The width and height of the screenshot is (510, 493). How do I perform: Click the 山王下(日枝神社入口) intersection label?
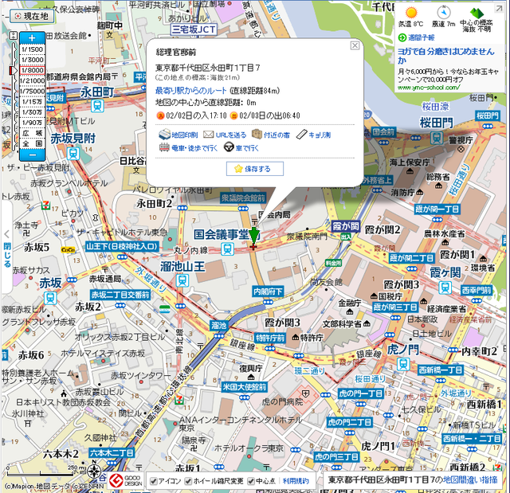pos(122,246)
